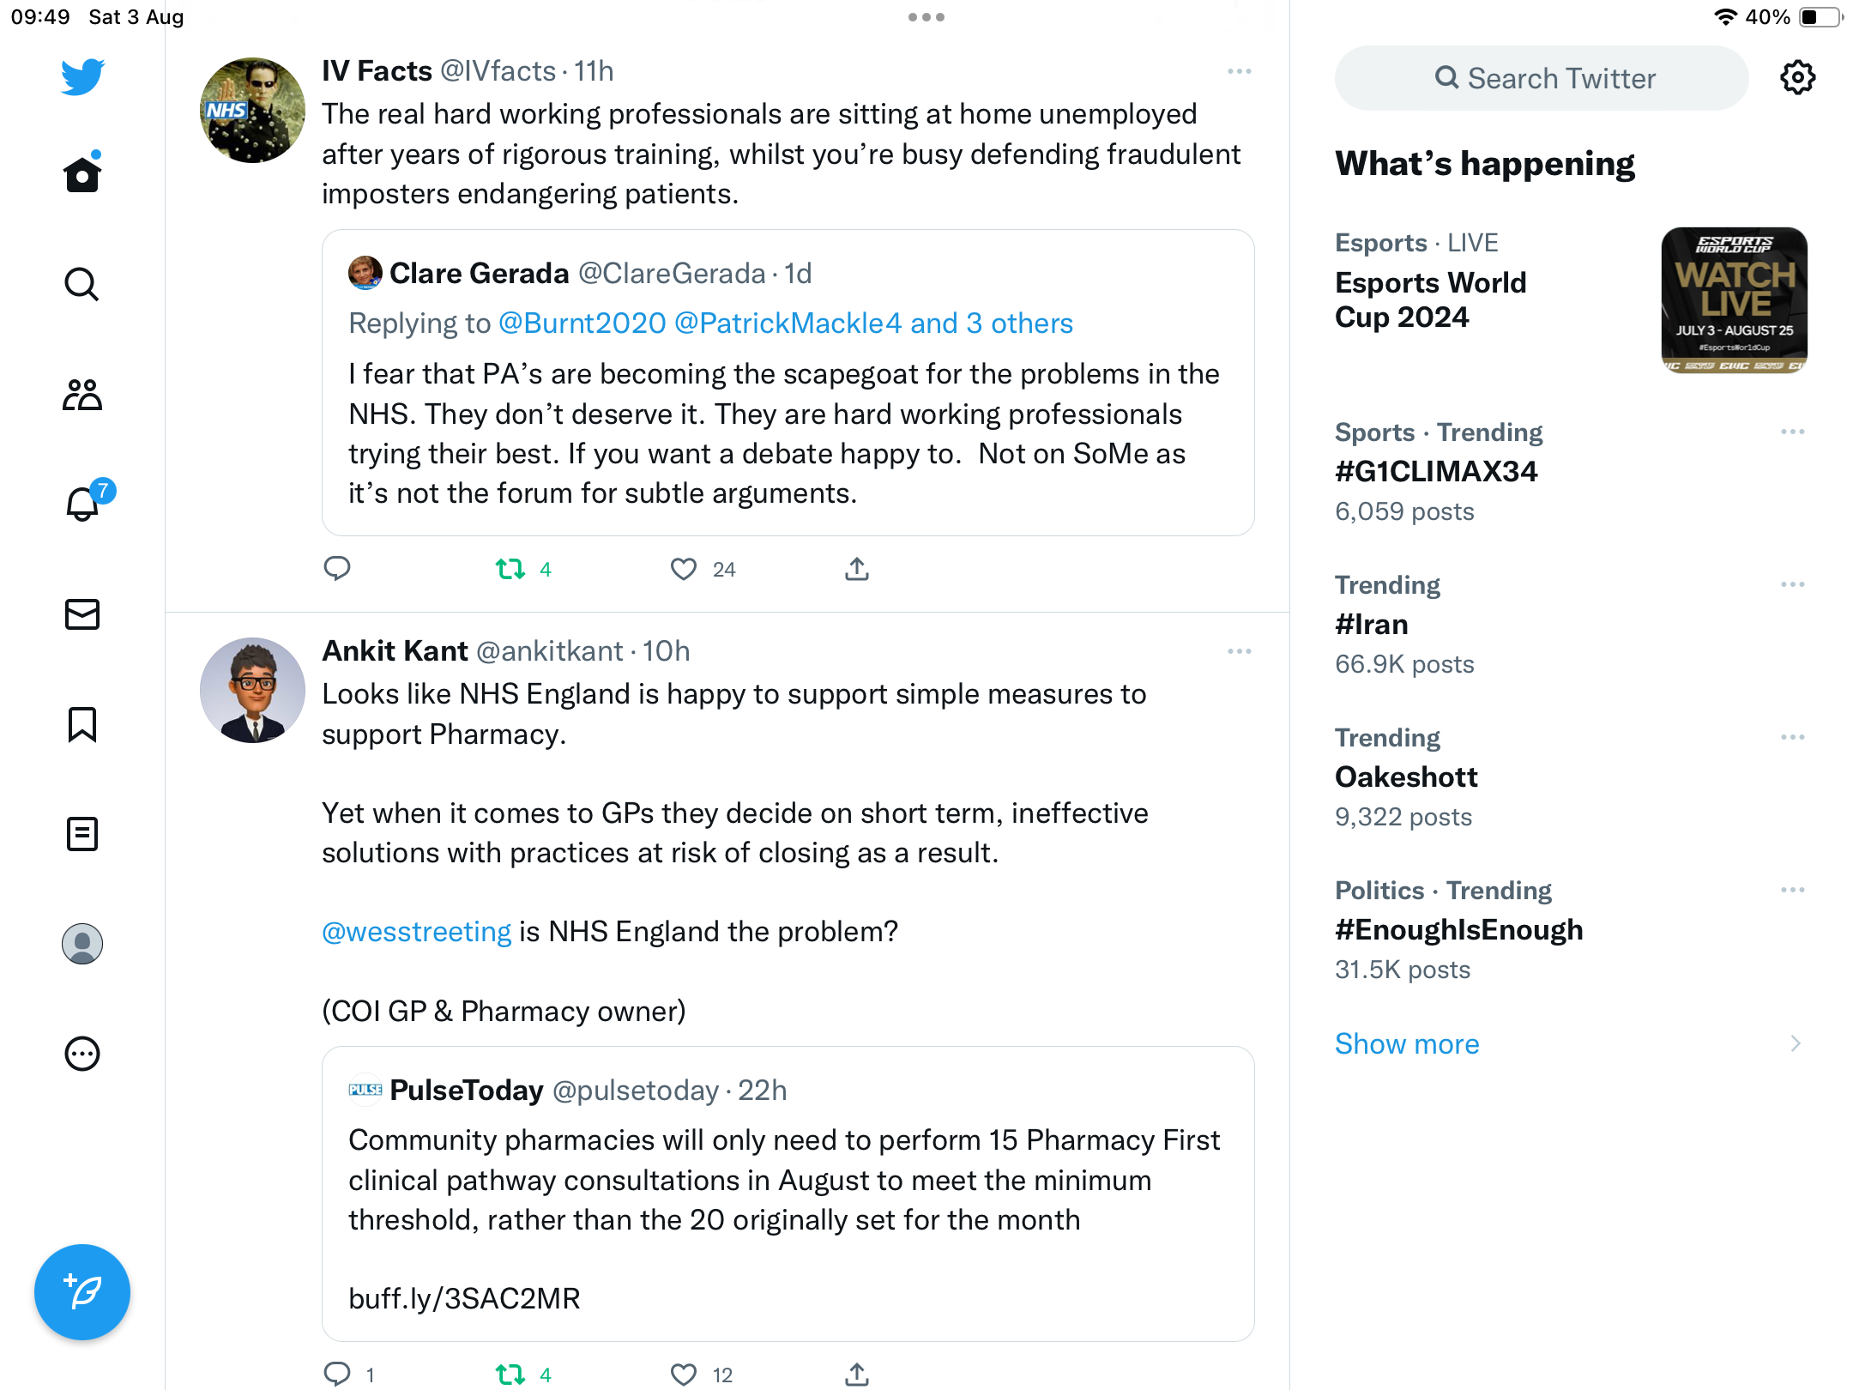Click Show more under trends

click(x=1407, y=1043)
